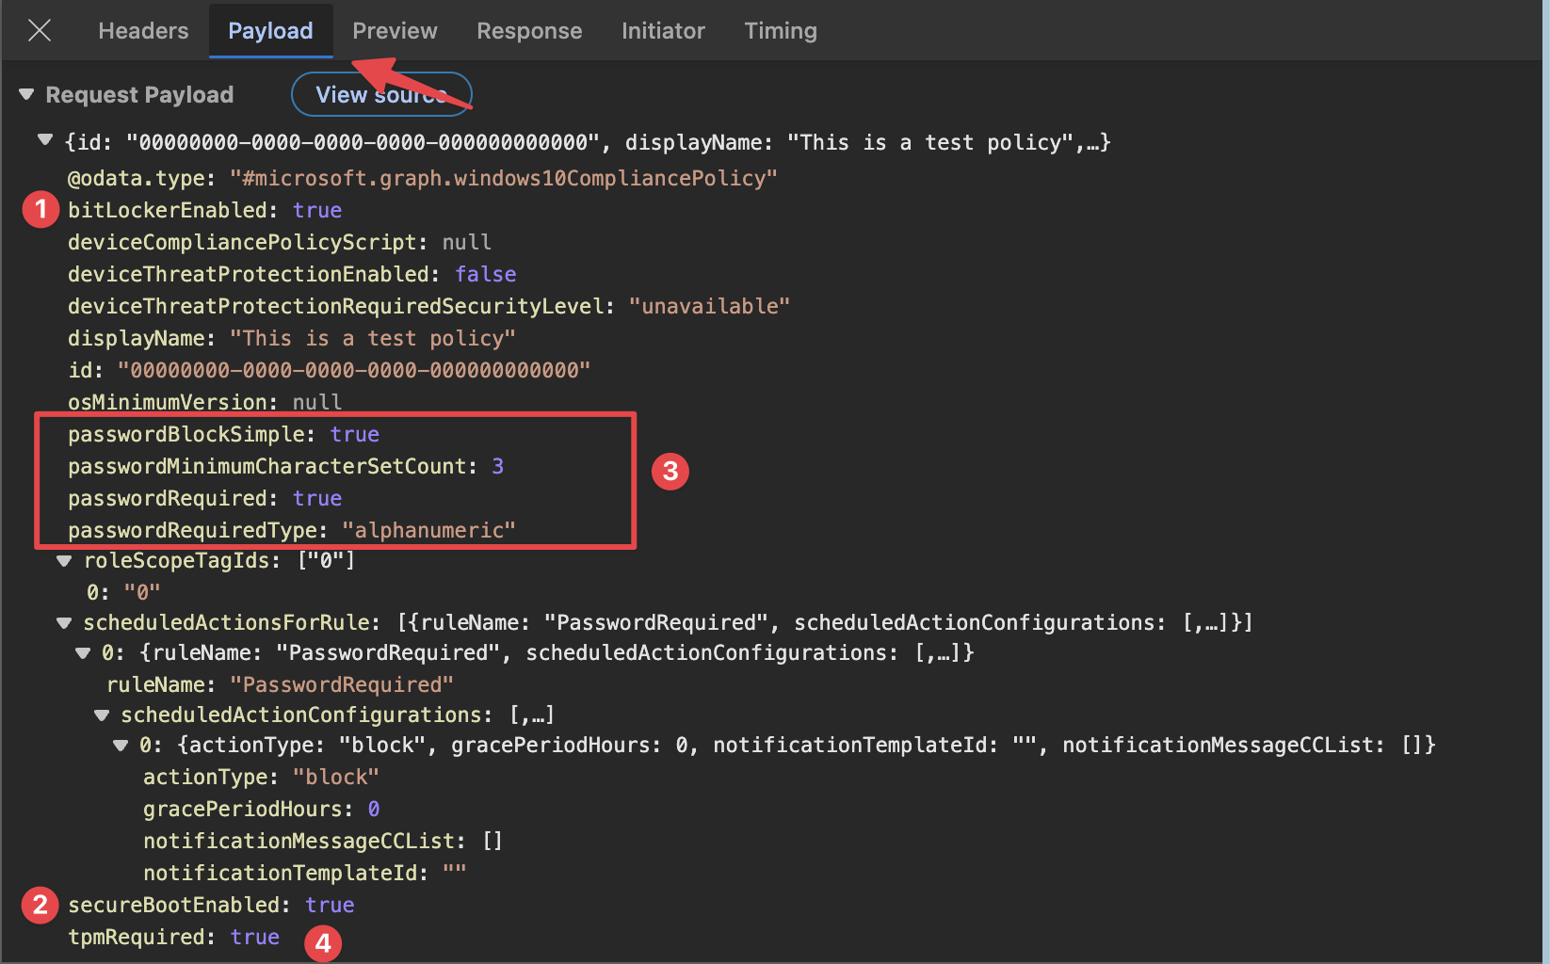Click the red annotation marker 4
The height and width of the screenshot is (964, 1550).
323,943
